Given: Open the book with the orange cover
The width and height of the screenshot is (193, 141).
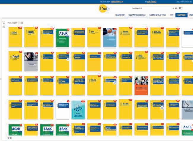Looking at the screenshot, I should pos(141,86).
